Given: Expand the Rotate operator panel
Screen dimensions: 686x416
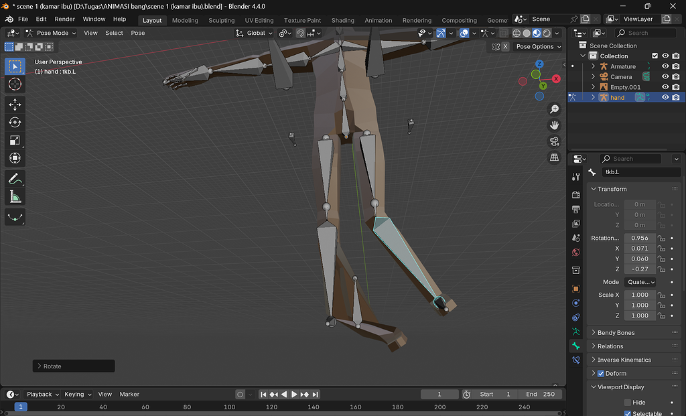Looking at the screenshot, I should tap(74, 366).
